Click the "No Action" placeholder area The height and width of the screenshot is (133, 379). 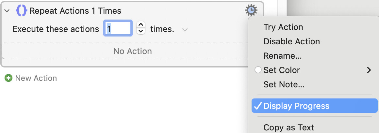(132, 51)
